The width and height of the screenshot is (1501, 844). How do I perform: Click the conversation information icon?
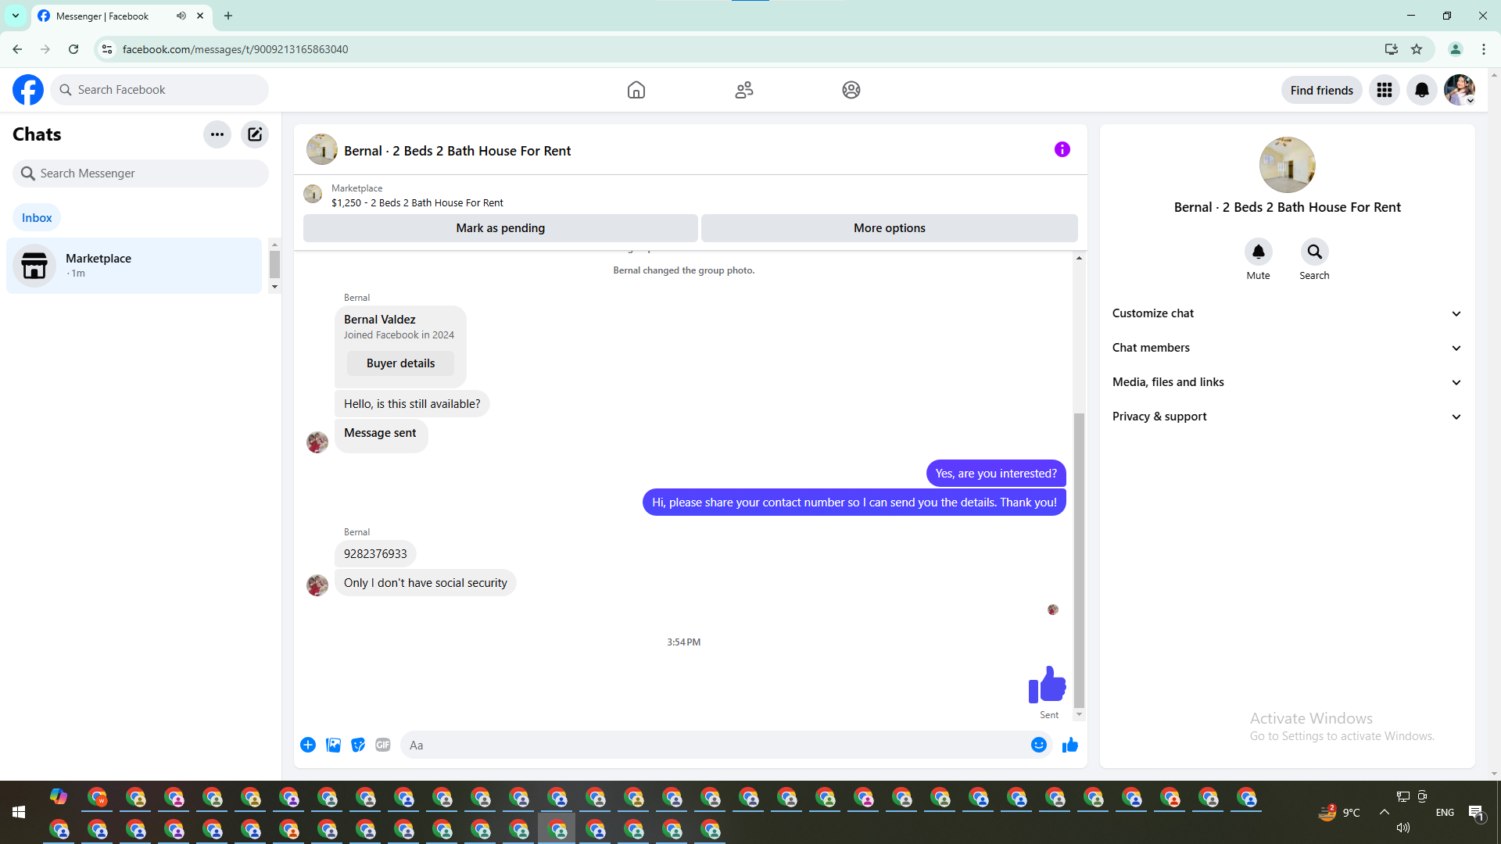(1062, 149)
